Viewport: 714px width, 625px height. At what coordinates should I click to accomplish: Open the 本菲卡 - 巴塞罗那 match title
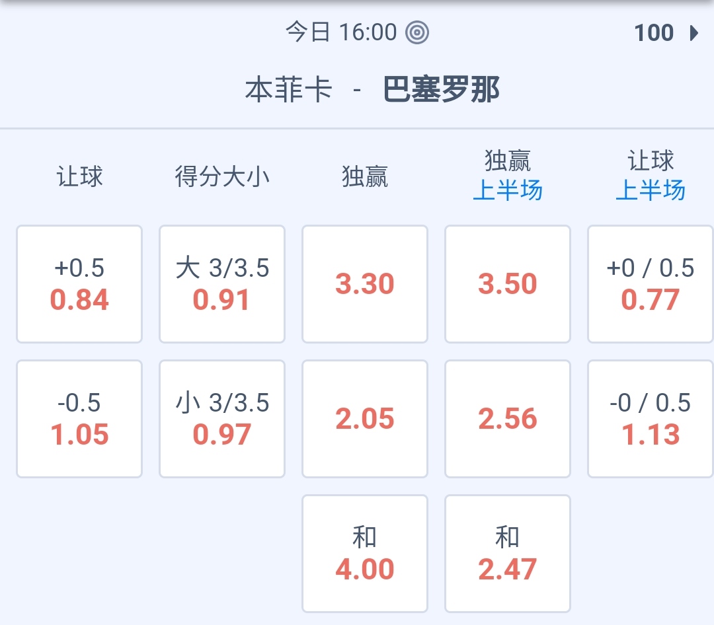point(372,90)
